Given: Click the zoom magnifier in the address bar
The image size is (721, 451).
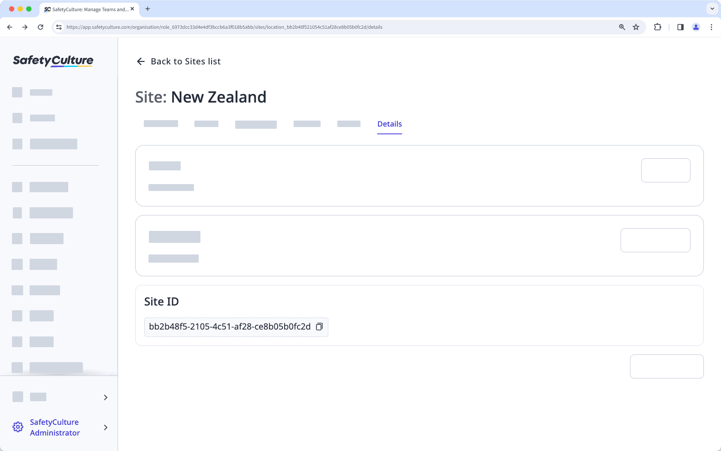Looking at the screenshot, I should pos(621,27).
